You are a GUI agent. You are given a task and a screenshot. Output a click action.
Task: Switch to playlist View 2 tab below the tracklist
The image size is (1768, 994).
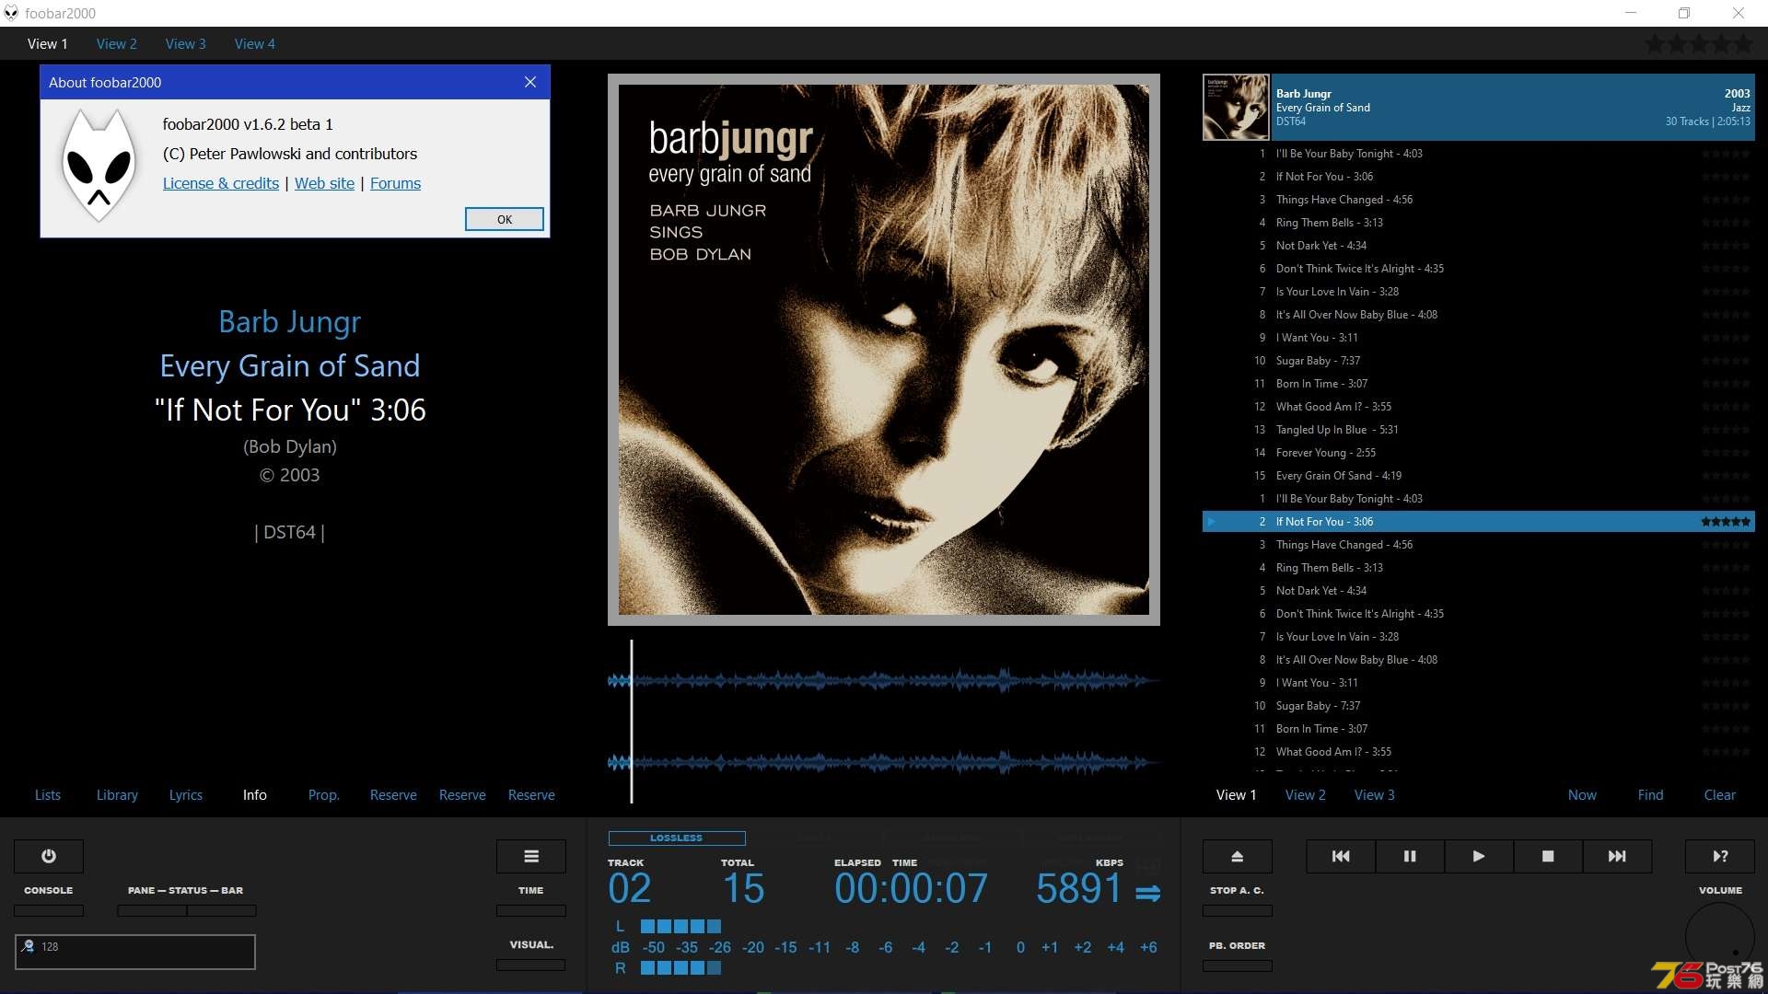[1306, 794]
